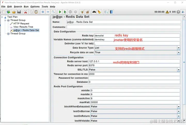This screenshot has height=125, width=186.
Task: Open the Options menu
Action: [35, 7]
